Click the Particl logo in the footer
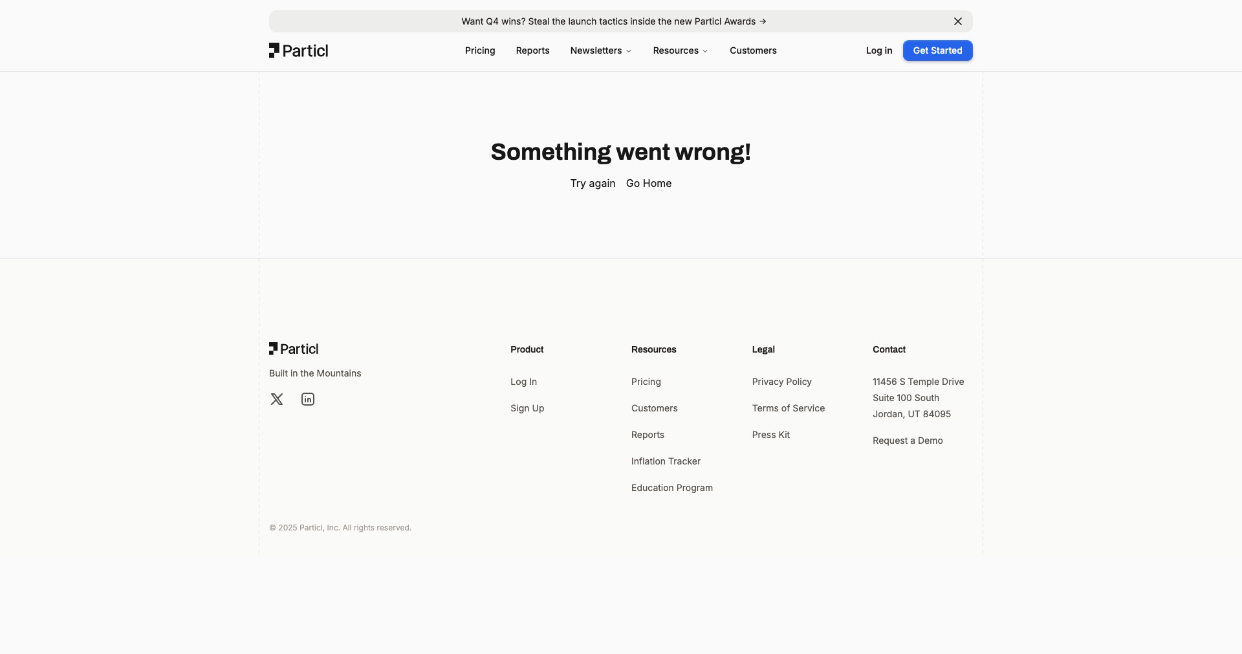1242x654 pixels. click(294, 349)
